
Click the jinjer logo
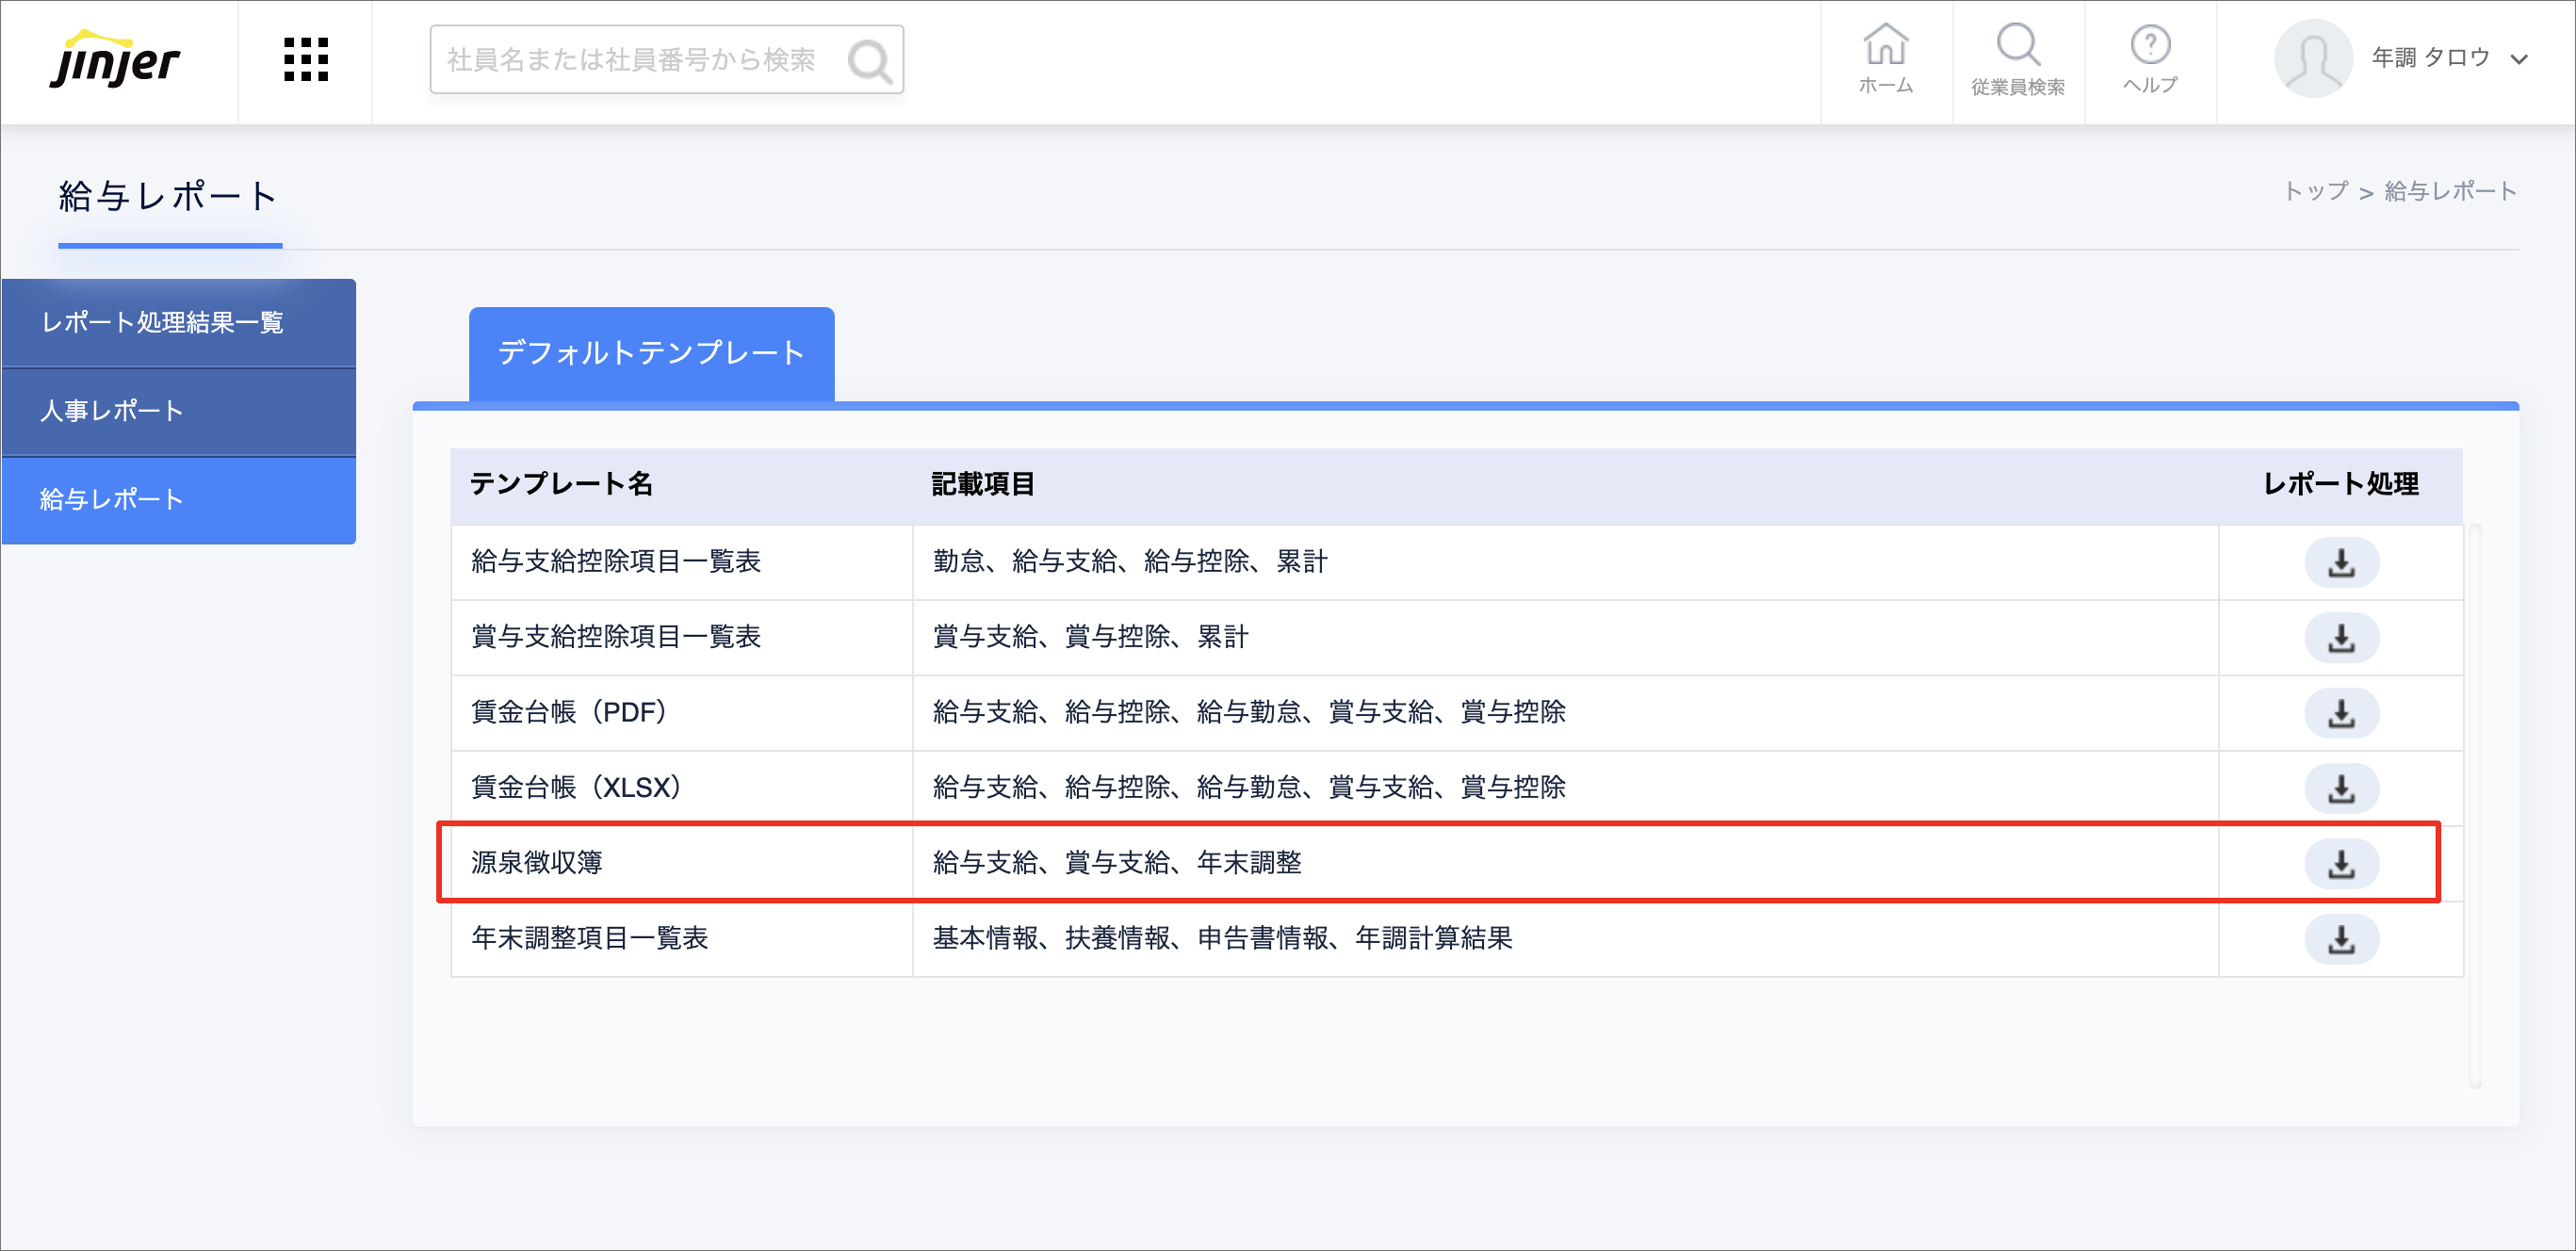tap(116, 60)
